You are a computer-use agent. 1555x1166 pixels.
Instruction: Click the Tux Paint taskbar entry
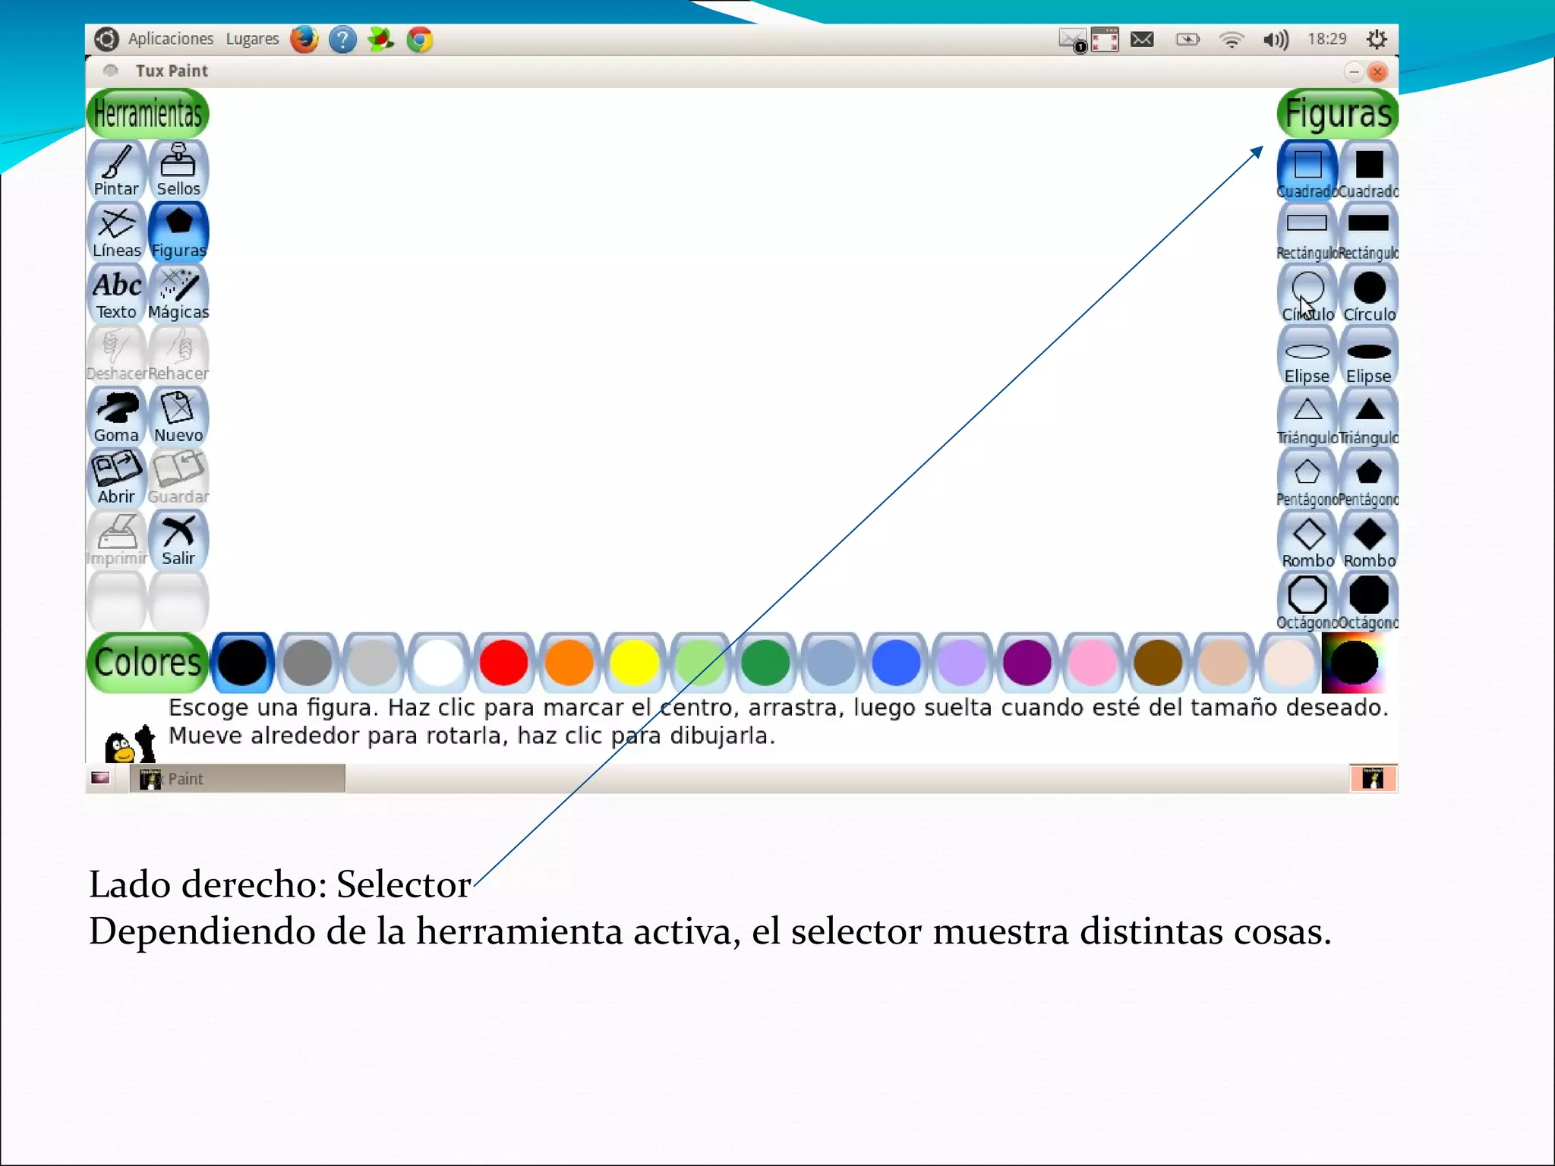pos(238,779)
